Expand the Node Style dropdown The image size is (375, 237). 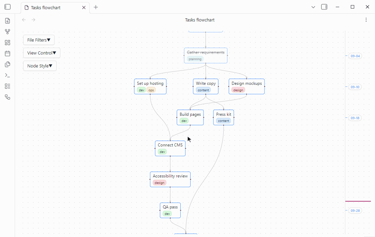click(x=40, y=66)
